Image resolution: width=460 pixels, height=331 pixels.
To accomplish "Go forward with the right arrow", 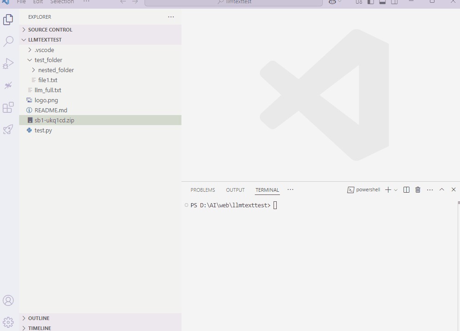I will 135,2.
